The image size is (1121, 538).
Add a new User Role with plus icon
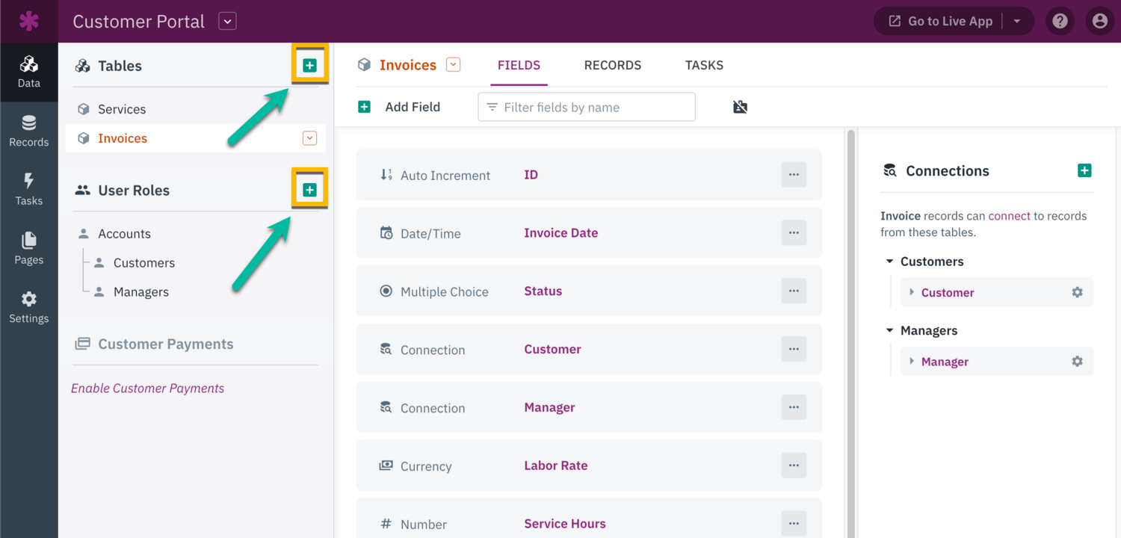pyautogui.click(x=309, y=191)
